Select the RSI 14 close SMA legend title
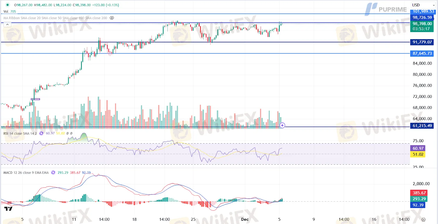The image size is (438, 224). pyautogui.click(x=20, y=133)
